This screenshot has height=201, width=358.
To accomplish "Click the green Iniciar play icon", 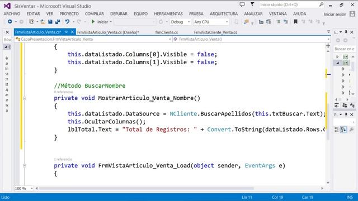I will [93, 22].
